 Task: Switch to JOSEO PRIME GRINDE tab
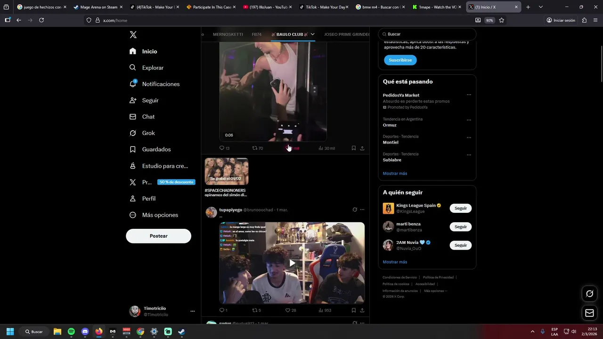pyautogui.click(x=347, y=34)
